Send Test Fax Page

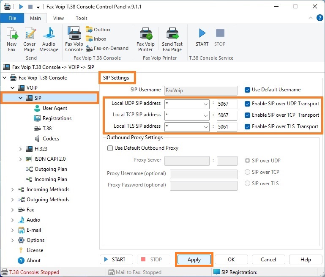(172, 39)
